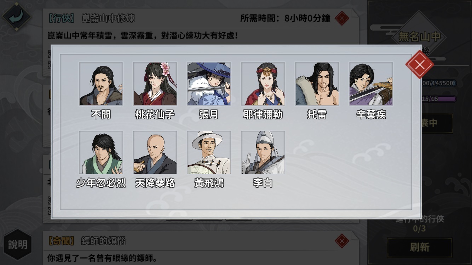Pick the 張月 character with blue hat
Viewport: 472px width, 265px height.
point(209,84)
